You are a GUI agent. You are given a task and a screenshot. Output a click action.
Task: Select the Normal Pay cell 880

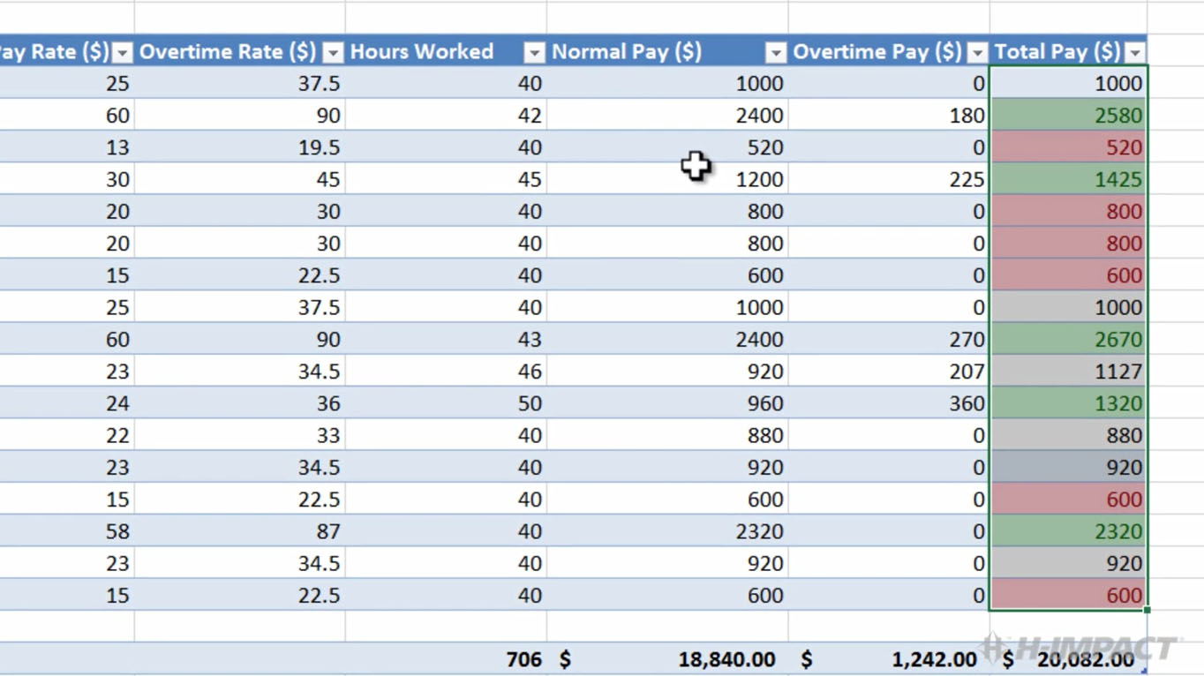666,435
